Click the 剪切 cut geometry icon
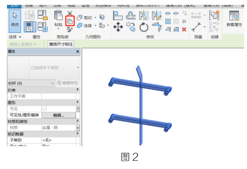The image size is (247, 169). pyautogui.click(x=80, y=18)
